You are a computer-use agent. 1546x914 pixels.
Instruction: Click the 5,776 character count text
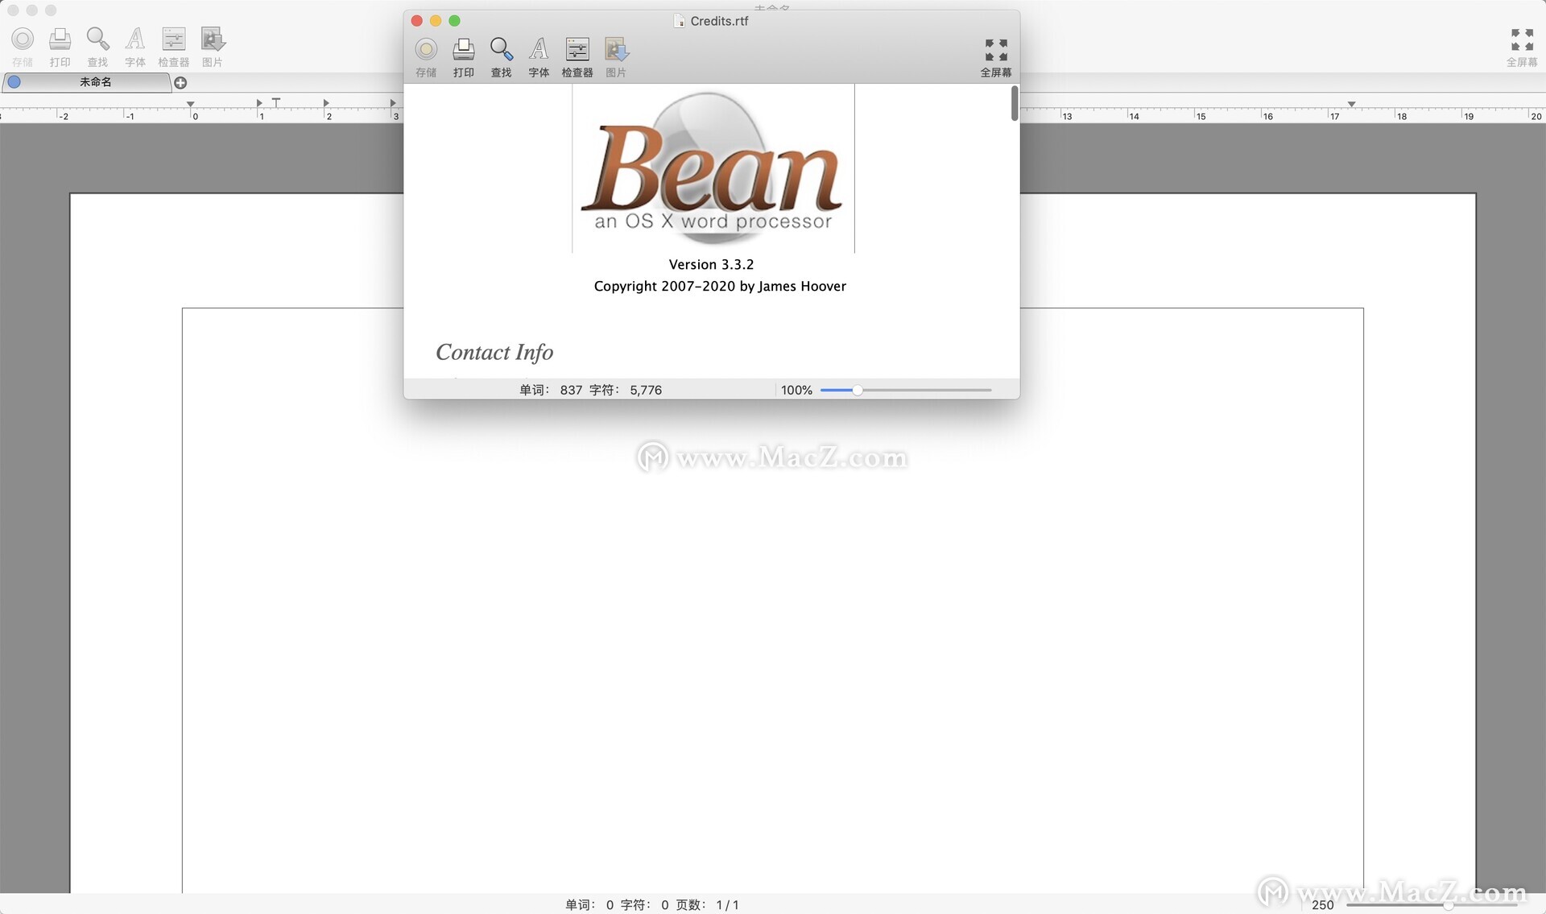(x=646, y=390)
